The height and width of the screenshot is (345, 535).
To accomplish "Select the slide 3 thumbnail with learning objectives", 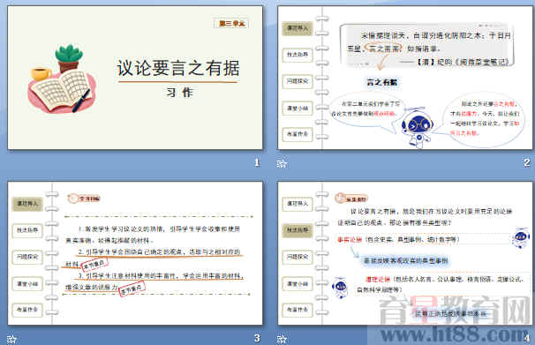I will click(135, 253).
